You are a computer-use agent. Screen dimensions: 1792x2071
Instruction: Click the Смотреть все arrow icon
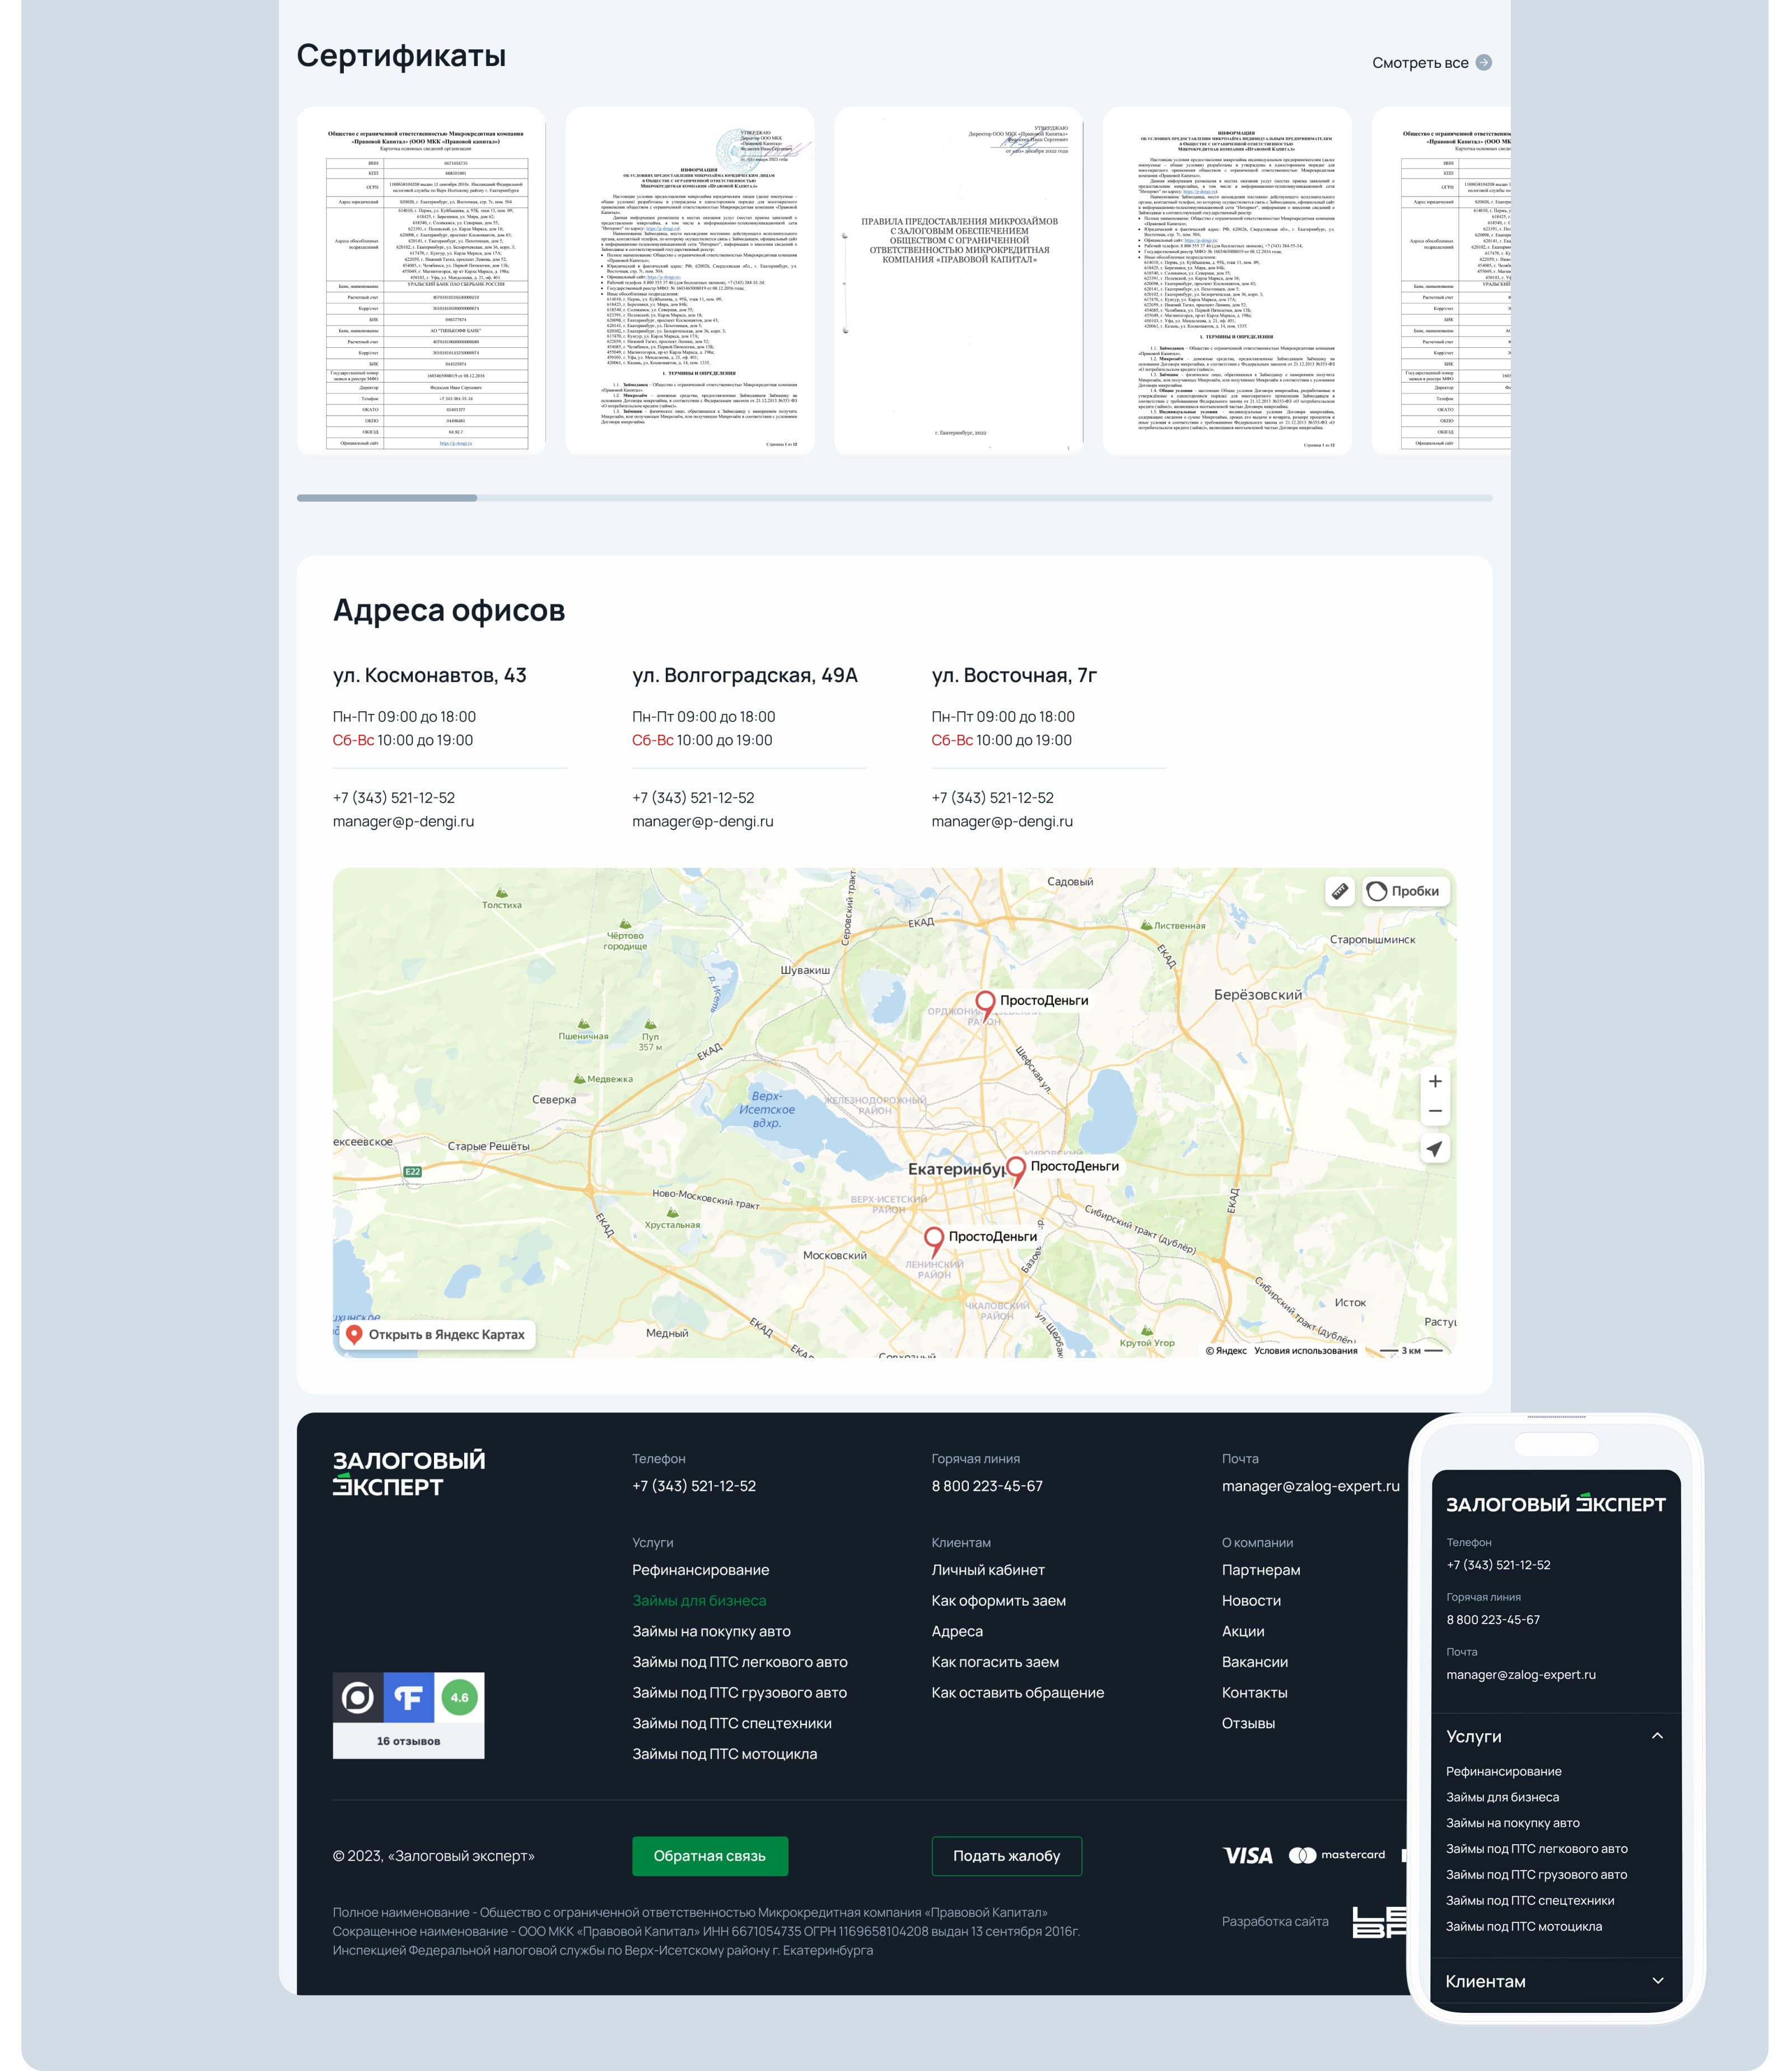pyautogui.click(x=1484, y=62)
